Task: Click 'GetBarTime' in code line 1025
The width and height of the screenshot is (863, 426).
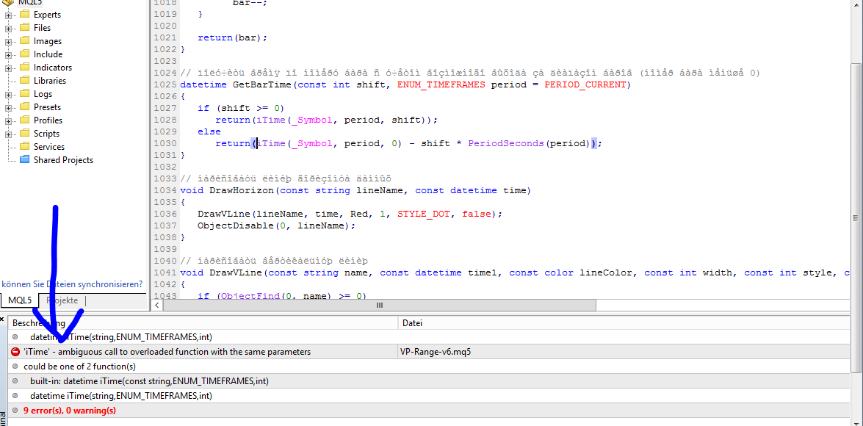Action: click(x=262, y=85)
